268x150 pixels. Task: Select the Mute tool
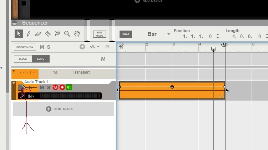pyautogui.click(x=57, y=34)
